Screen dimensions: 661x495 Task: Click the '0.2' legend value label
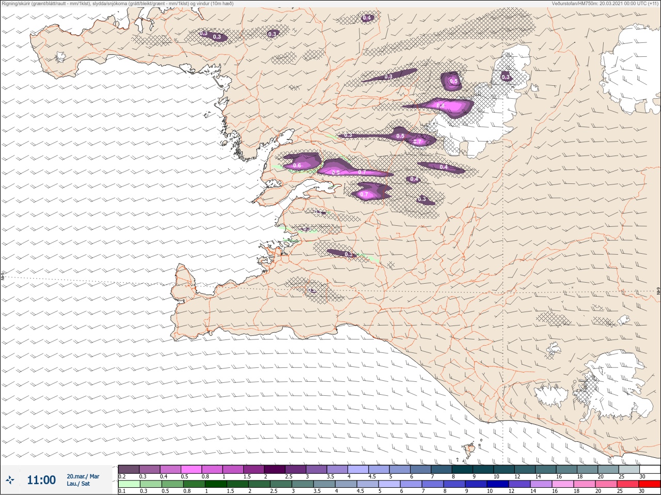tap(122, 476)
